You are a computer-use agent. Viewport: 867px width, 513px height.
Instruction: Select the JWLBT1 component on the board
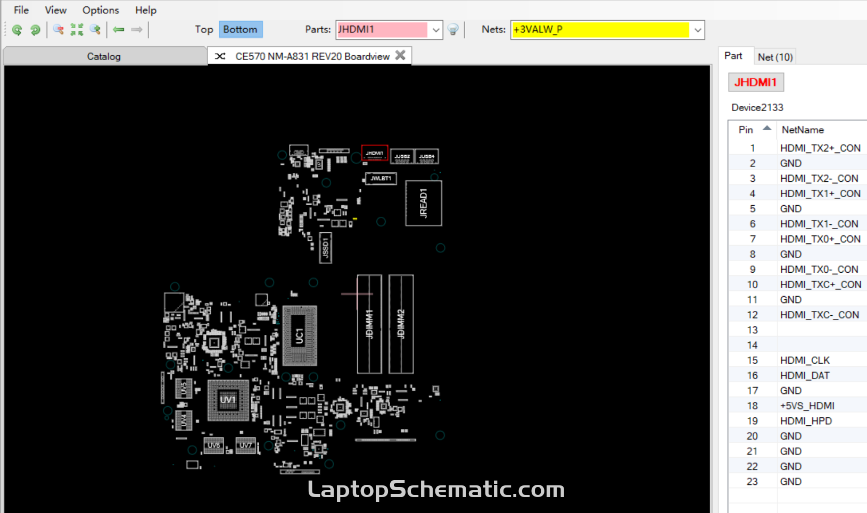coord(381,178)
